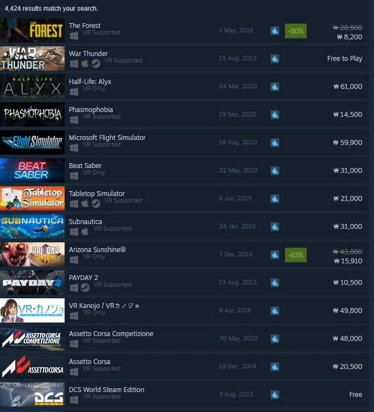Open the Beat Saber capsule image
The width and height of the screenshot is (374, 412).
pyautogui.click(x=32, y=170)
